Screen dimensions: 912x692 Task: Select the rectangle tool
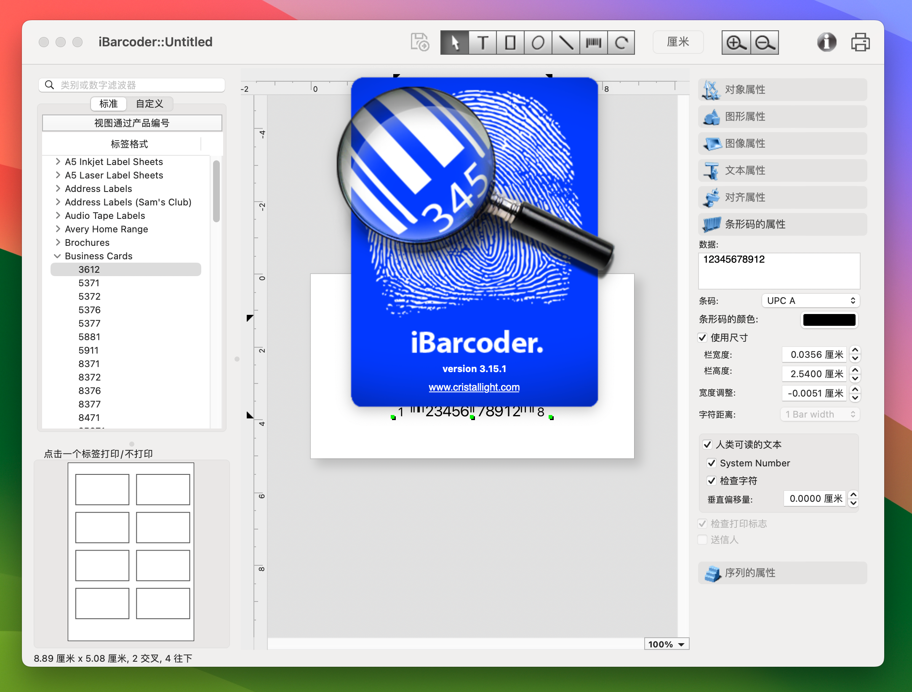509,41
